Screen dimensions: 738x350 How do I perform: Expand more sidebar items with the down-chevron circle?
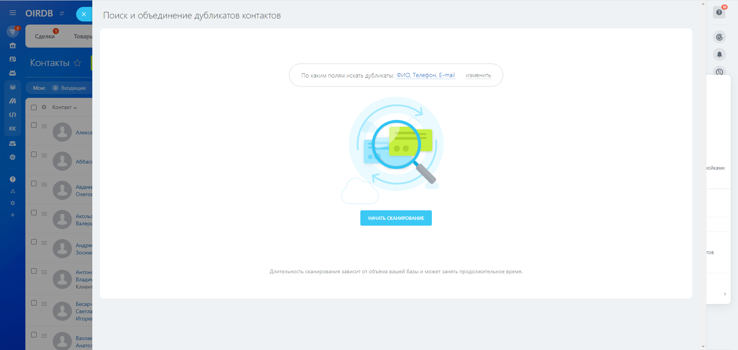coord(13,157)
